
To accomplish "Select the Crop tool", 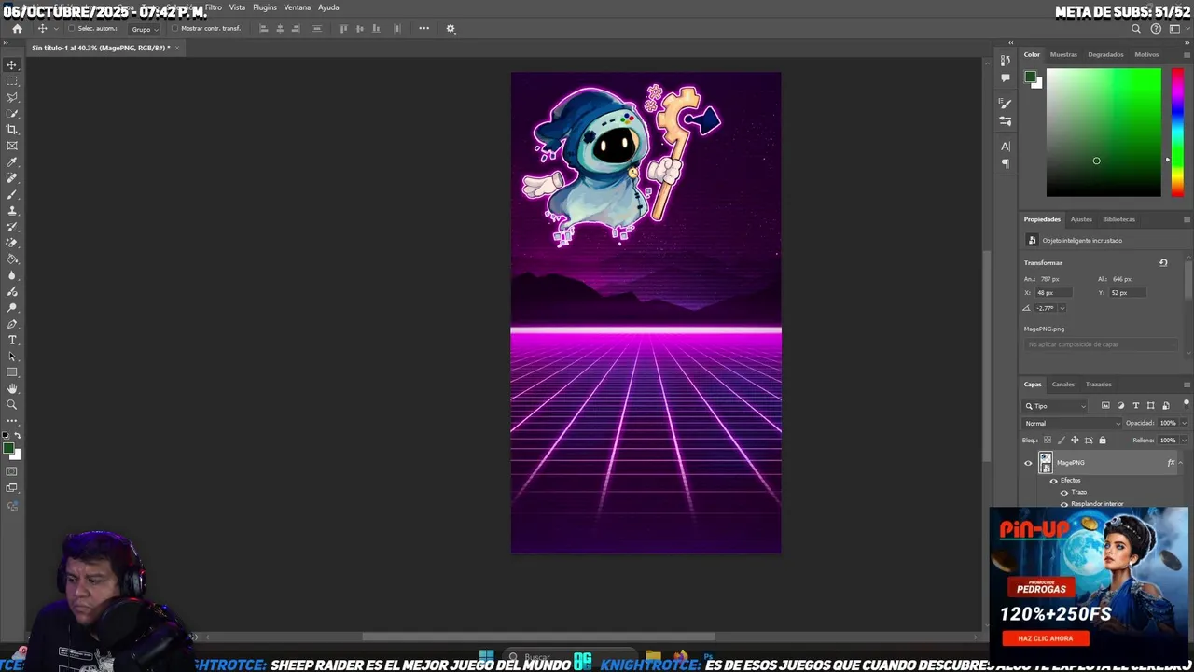I will (x=12, y=130).
